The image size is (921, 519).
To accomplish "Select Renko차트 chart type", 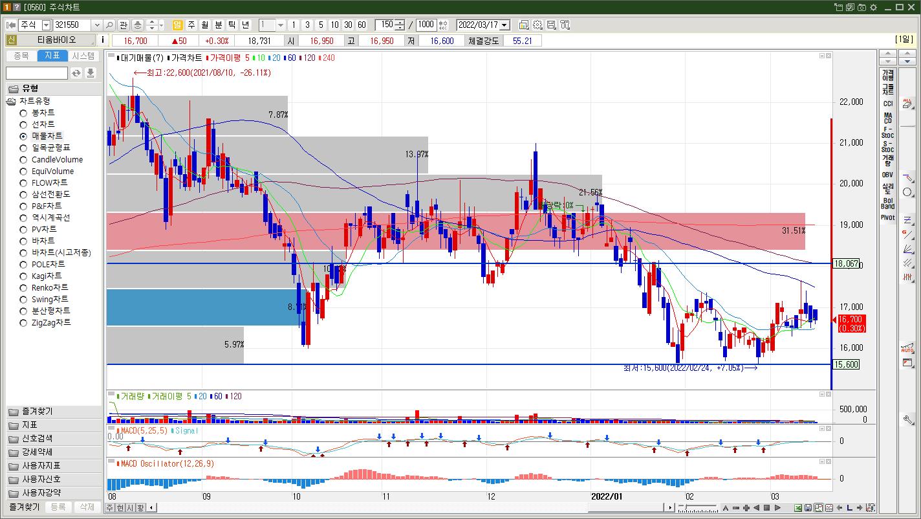I will 44,287.
